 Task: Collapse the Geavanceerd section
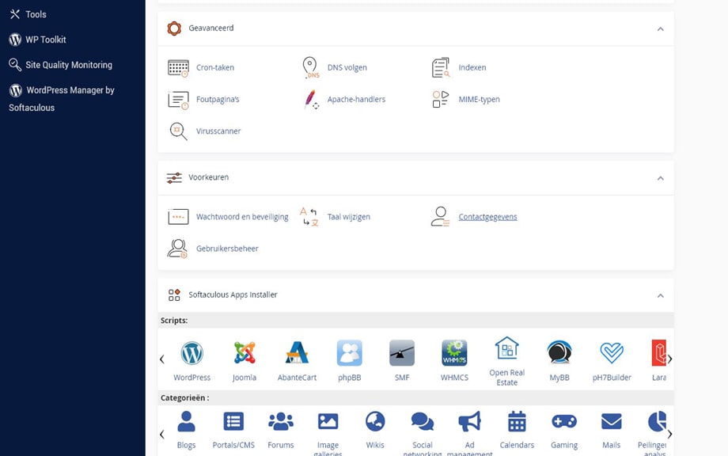[x=660, y=28]
